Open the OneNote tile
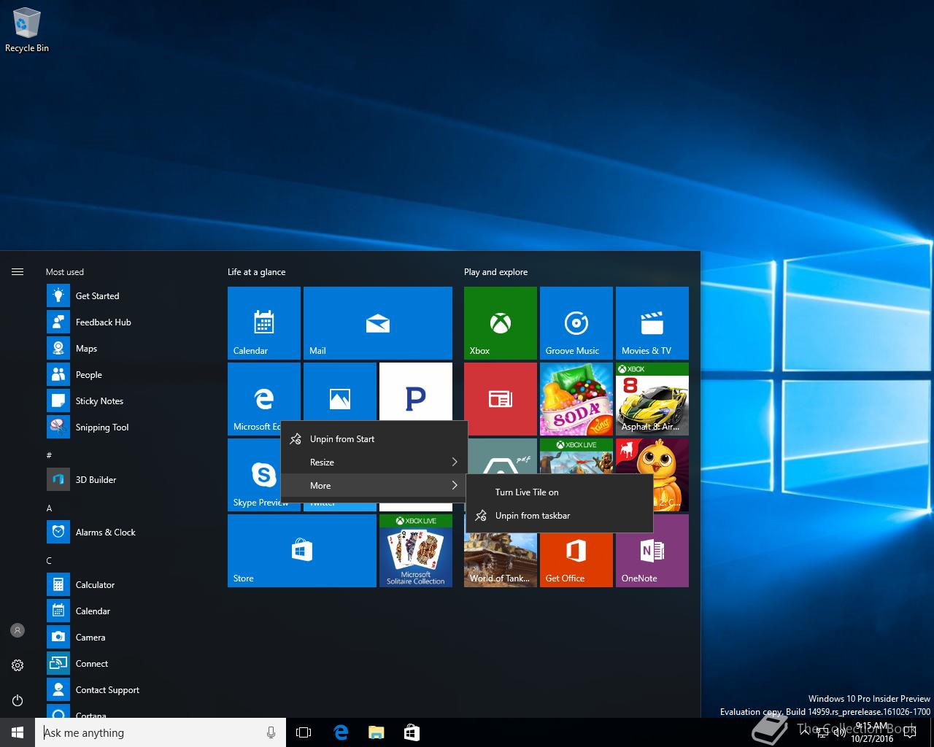This screenshot has width=934, height=747. tap(652, 559)
